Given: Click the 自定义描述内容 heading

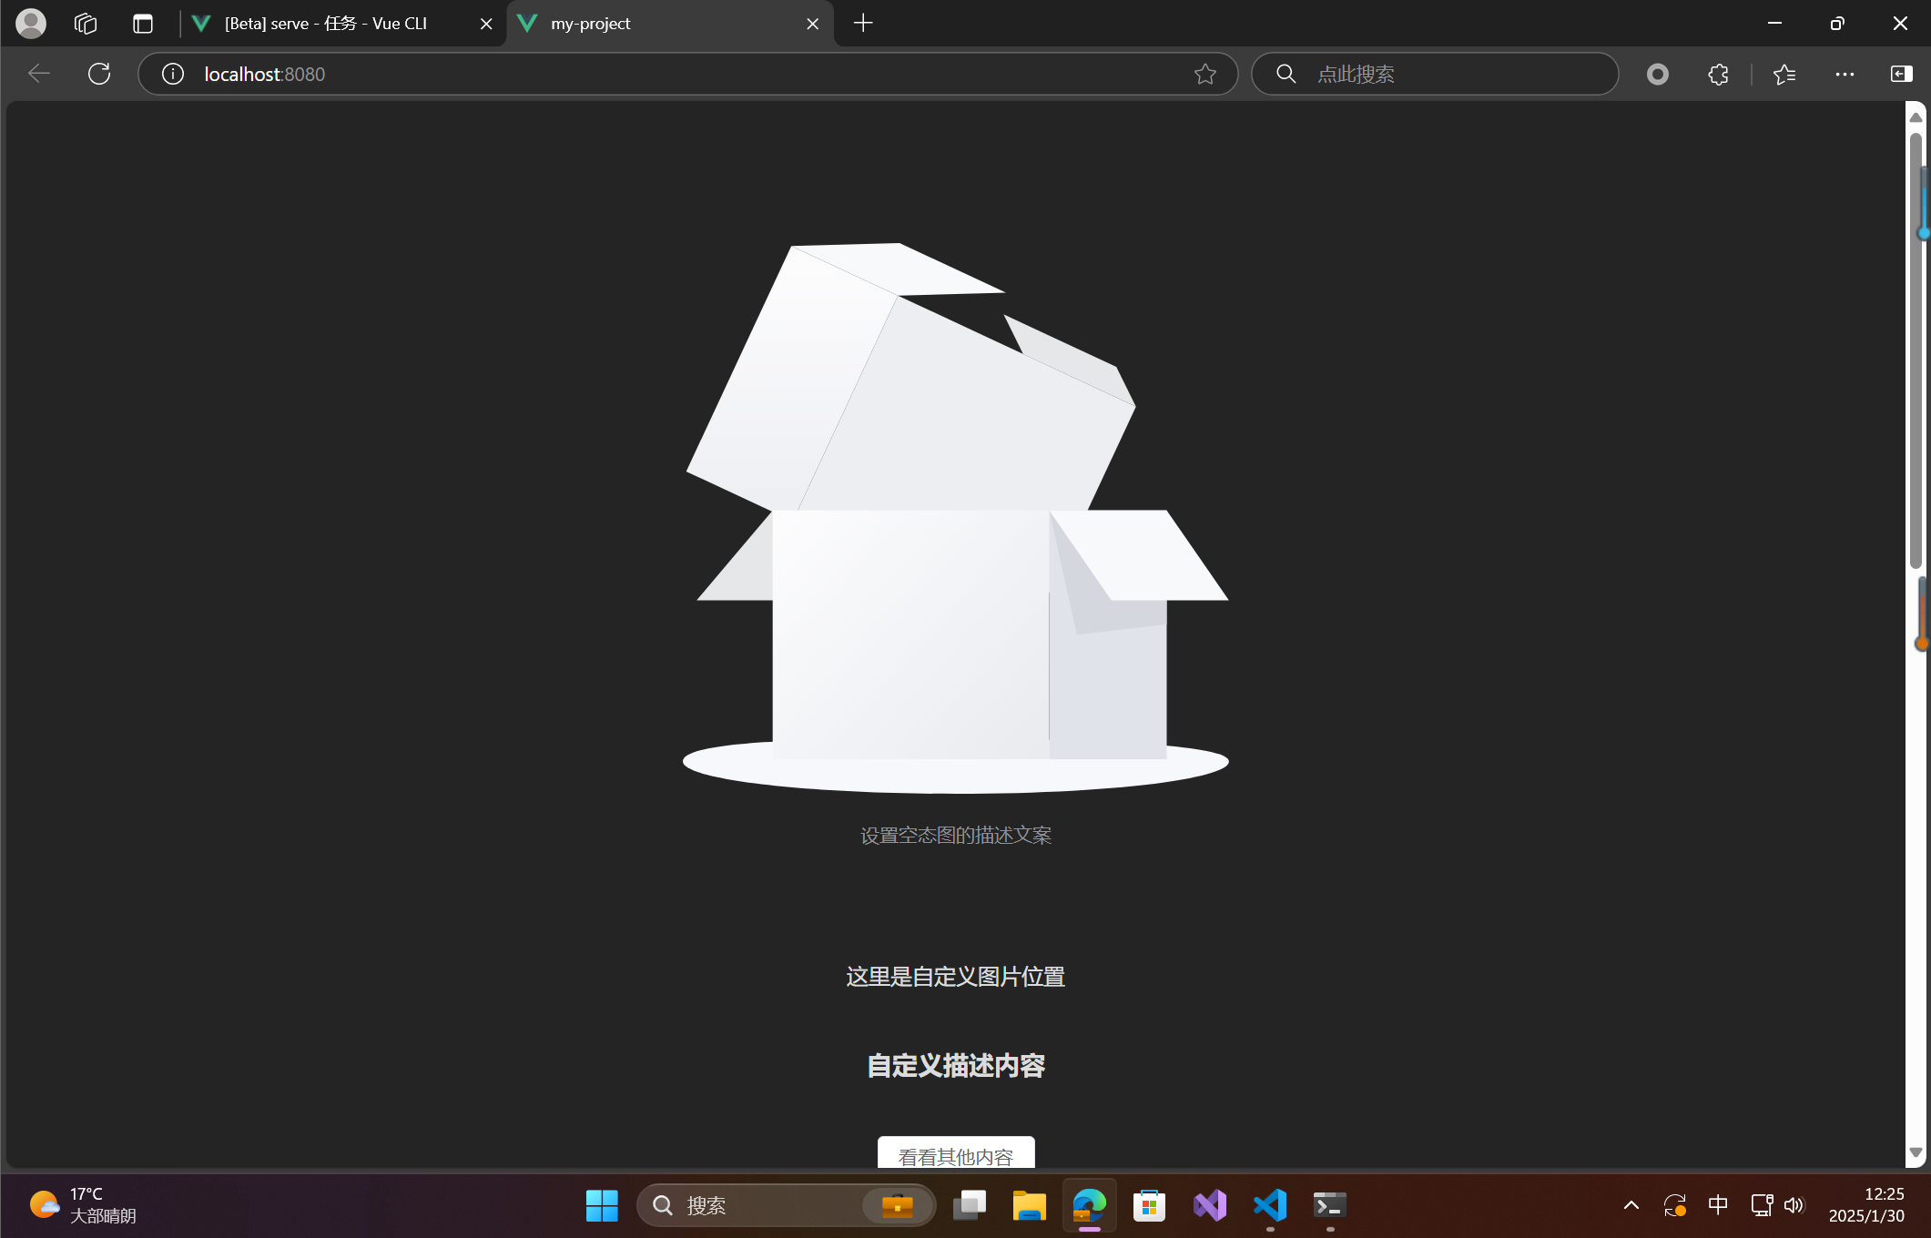Looking at the screenshot, I should pos(956,1065).
